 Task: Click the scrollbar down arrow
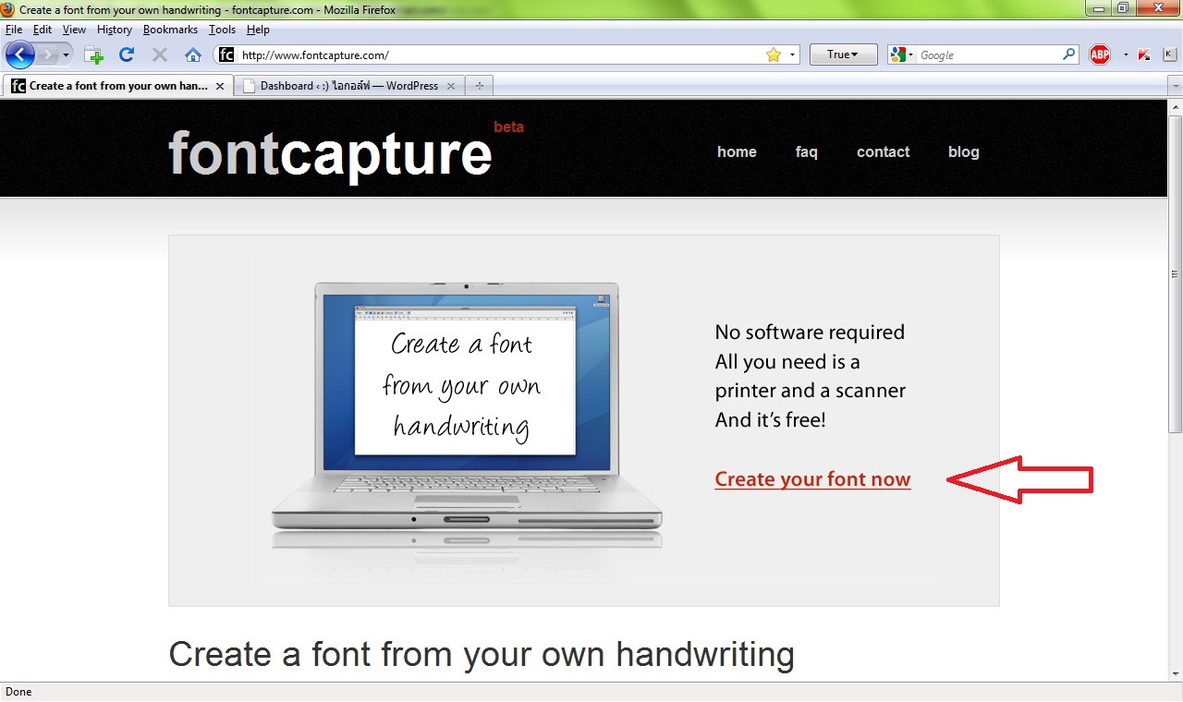tap(1175, 674)
